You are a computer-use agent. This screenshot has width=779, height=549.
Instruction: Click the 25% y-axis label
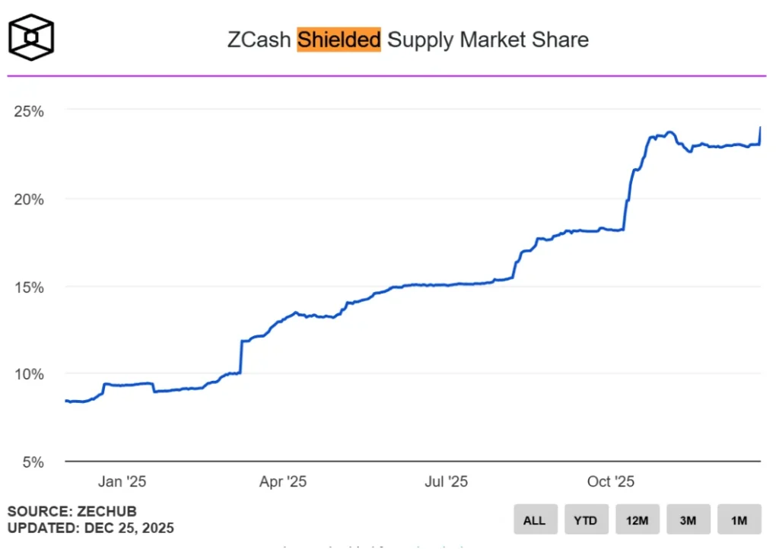pos(28,111)
